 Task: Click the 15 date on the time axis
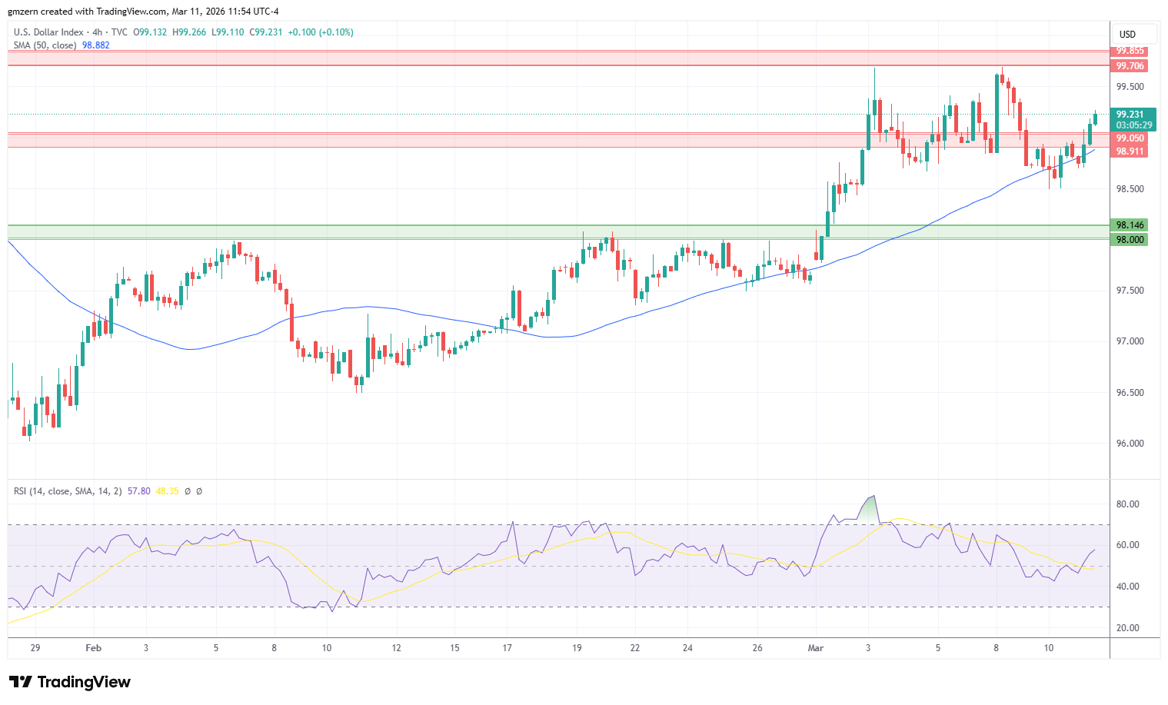point(454,648)
